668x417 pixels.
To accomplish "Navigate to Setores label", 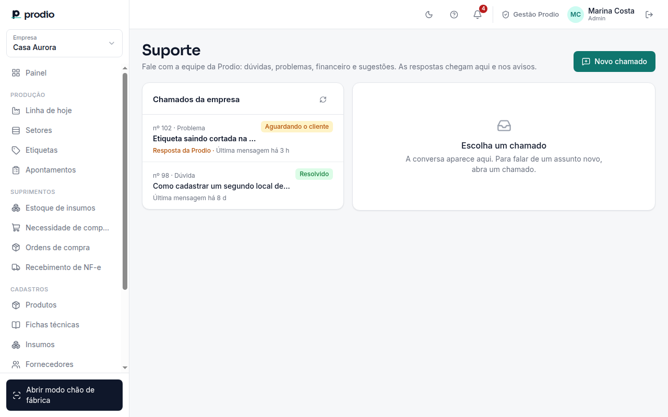I will 39,130.
